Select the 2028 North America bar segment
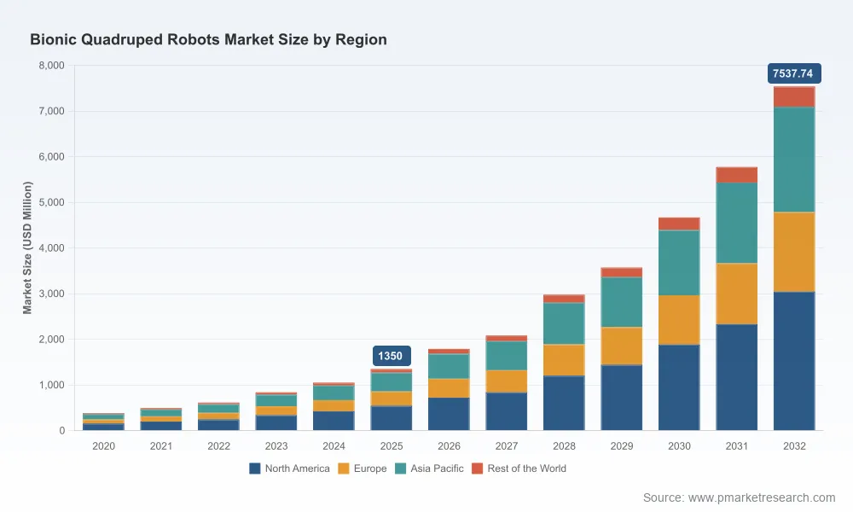Viewport: 853px width, 512px height. pos(564,403)
